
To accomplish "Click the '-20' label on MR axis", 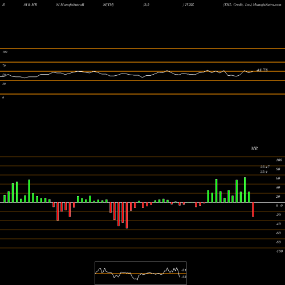I will click(278, 215).
